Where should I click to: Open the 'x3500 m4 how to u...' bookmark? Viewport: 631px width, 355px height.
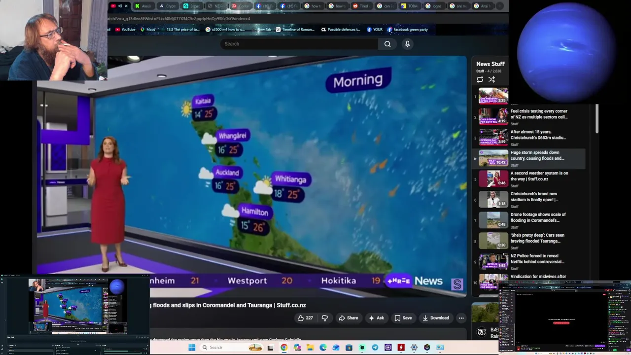click(x=225, y=30)
